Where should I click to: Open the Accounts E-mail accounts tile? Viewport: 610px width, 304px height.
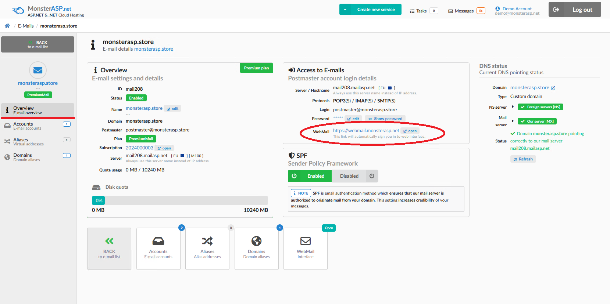(158, 249)
